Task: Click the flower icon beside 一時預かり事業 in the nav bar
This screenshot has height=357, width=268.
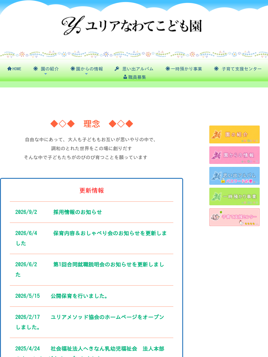Action: (x=168, y=69)
